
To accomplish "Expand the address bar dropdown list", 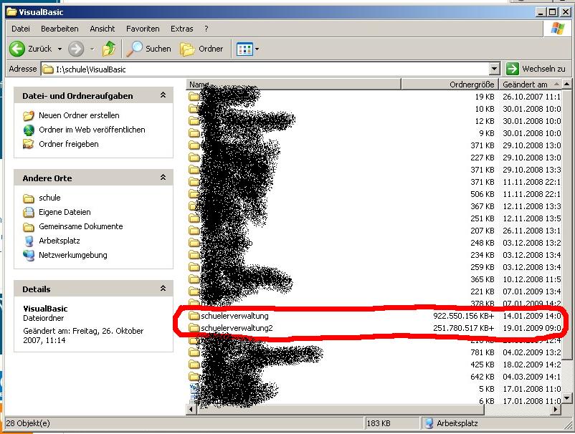I will tap(494, 69).
